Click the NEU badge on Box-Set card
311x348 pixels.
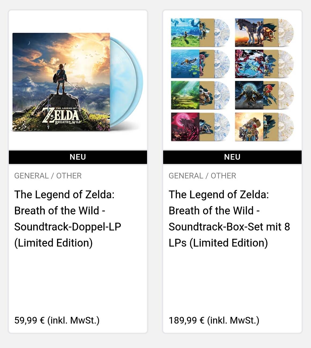[232, 157]
